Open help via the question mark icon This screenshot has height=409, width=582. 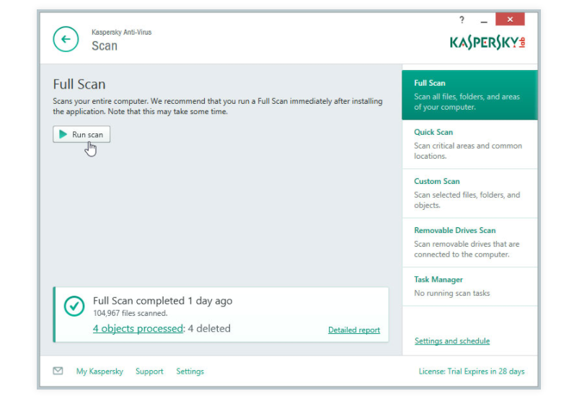[462, 19]
